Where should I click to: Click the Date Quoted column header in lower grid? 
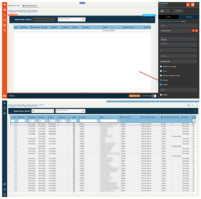pyautogui.click(x=33, y=117)
